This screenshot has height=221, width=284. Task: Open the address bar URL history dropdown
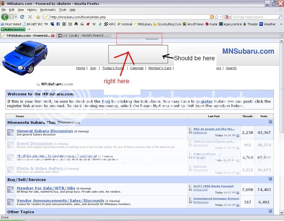coord(221,17)
